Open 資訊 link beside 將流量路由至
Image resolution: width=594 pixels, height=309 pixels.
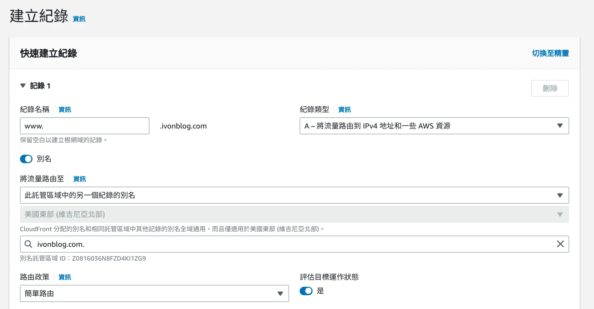(80, 179)
